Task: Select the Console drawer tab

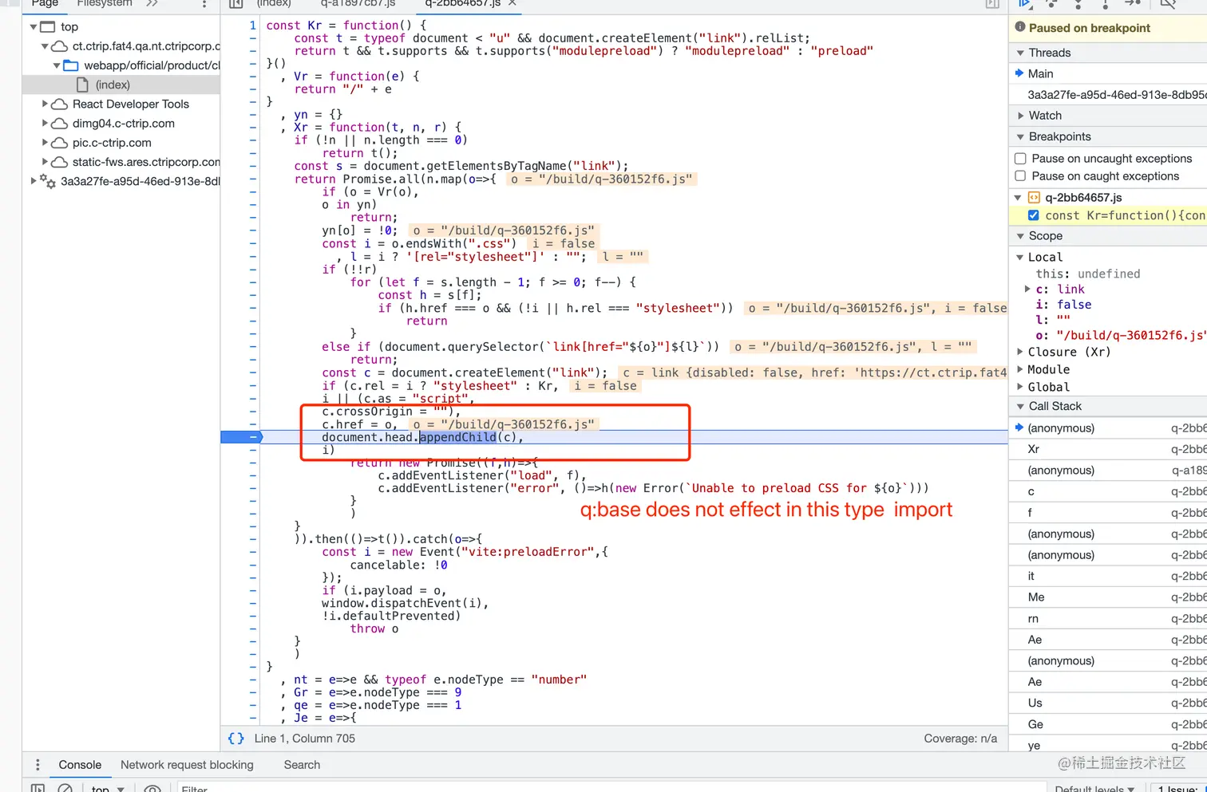Action: point(80,765)
